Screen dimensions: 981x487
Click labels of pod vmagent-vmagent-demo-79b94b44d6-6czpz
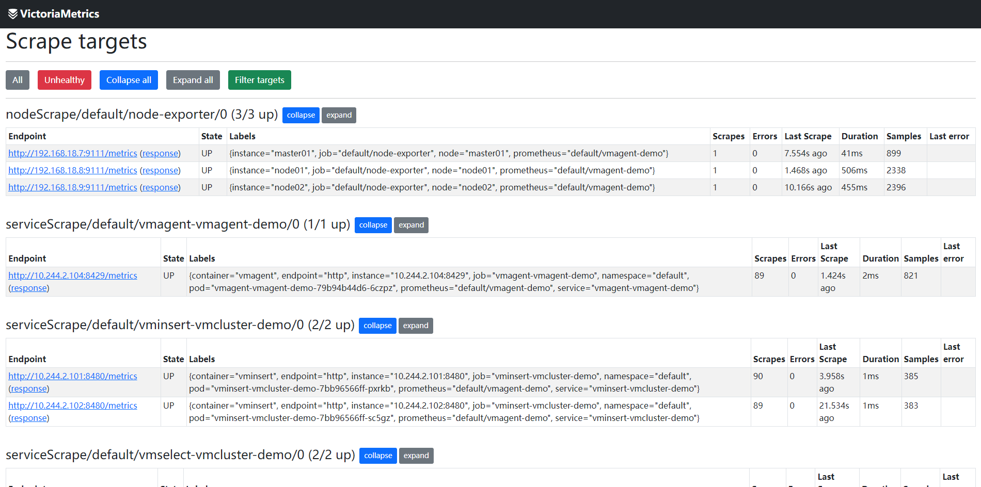click(469, 282)
